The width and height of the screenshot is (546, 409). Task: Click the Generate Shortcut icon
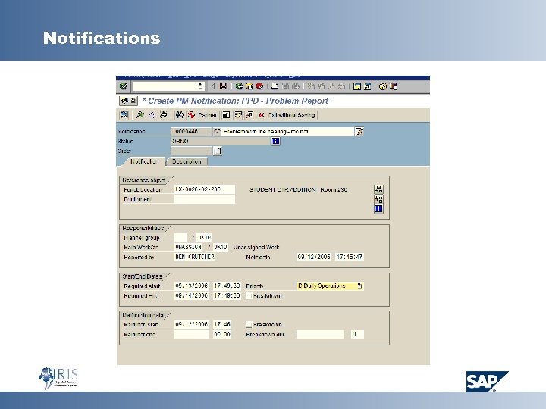tap(367, 86)
